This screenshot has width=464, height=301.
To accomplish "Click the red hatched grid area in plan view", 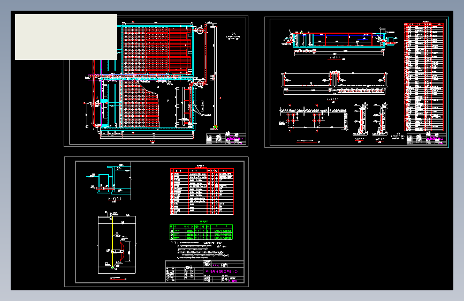I will pos(157,51).
